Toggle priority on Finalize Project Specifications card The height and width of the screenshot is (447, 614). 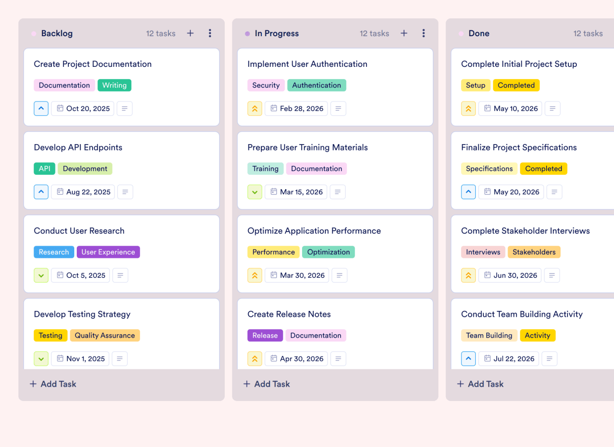468,192
